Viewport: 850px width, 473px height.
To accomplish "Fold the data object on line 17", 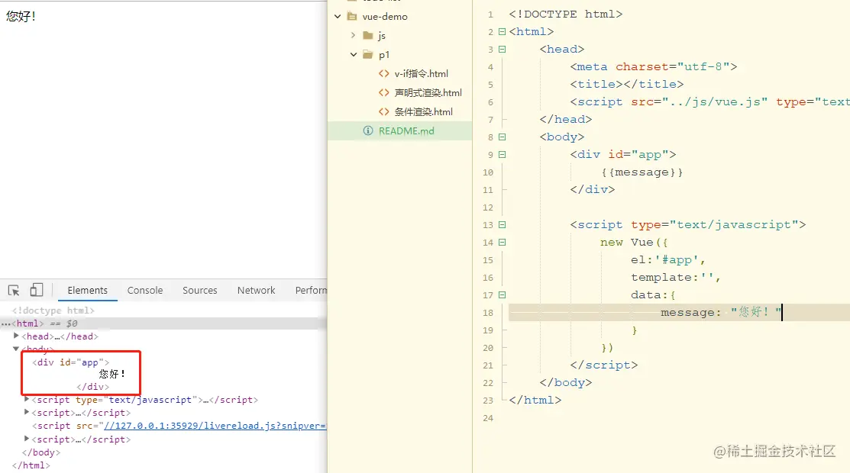I will [x=502, y=294].
